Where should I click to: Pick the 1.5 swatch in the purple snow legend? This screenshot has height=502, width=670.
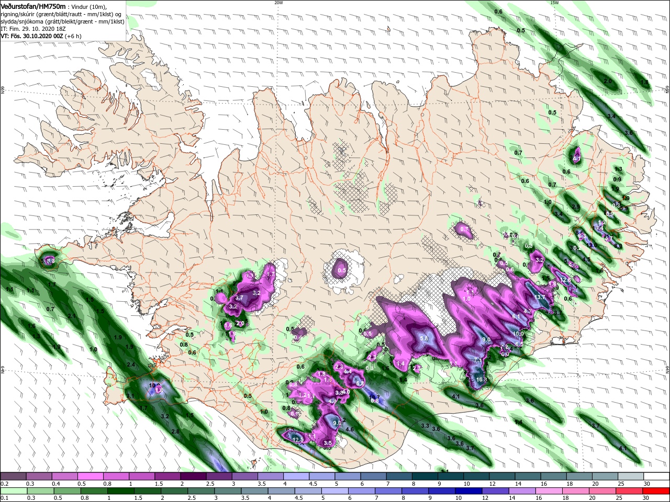click(x=168, y=476)
